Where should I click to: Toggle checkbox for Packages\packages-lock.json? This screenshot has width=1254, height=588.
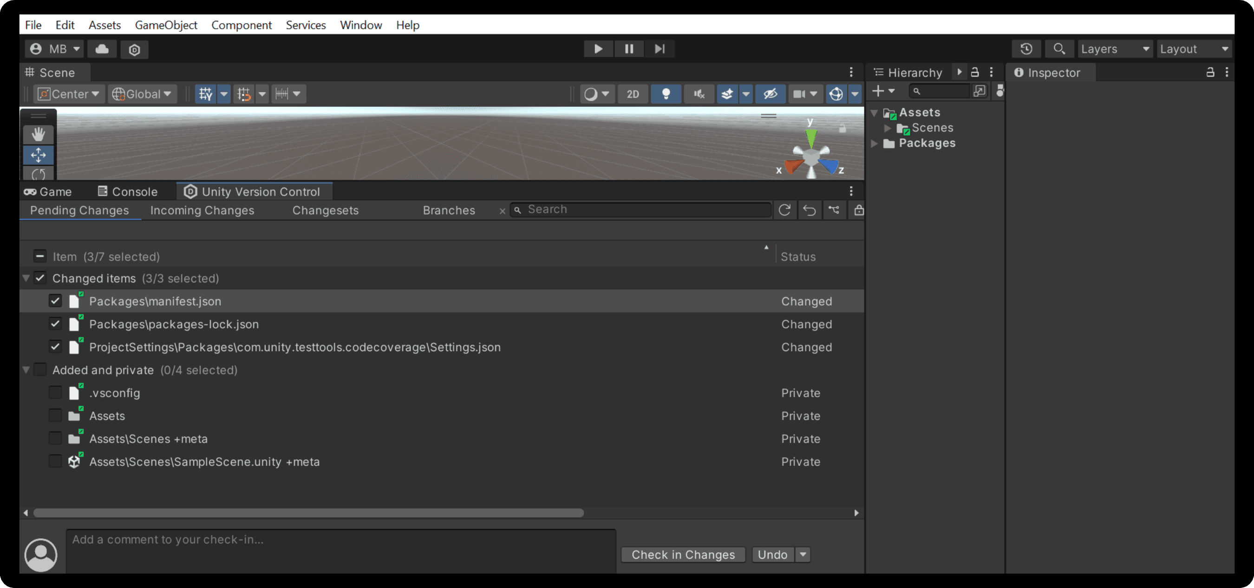pyautogui.click(x=55, y=324)
